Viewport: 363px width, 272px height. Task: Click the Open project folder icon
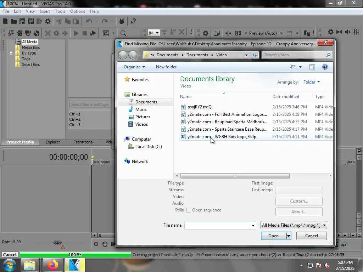pyautogui.click(x=14, y=22)
